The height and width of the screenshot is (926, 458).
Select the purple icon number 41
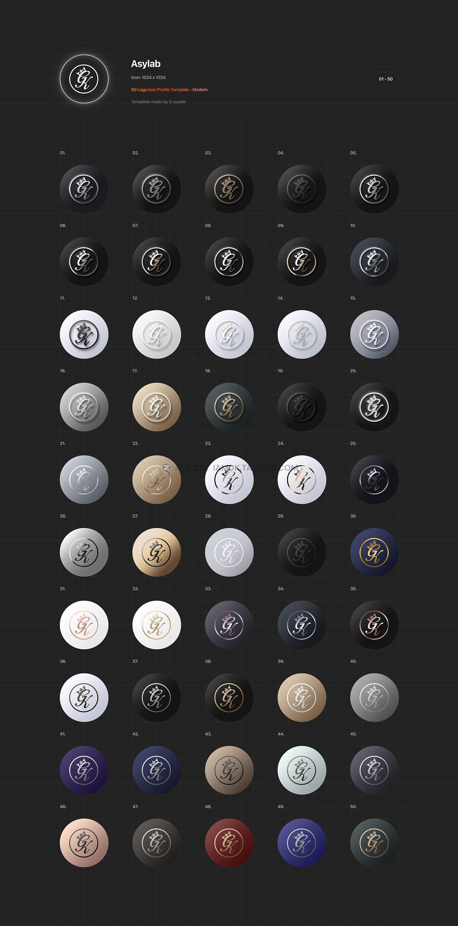coord(84,770)
